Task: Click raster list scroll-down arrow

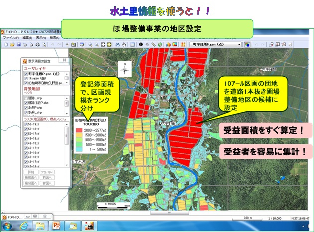Action: click(x=67, y=165)
